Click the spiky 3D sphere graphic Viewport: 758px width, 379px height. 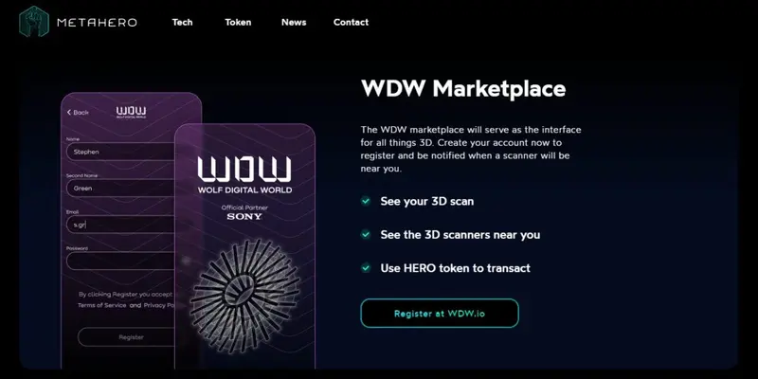(244, 296)
